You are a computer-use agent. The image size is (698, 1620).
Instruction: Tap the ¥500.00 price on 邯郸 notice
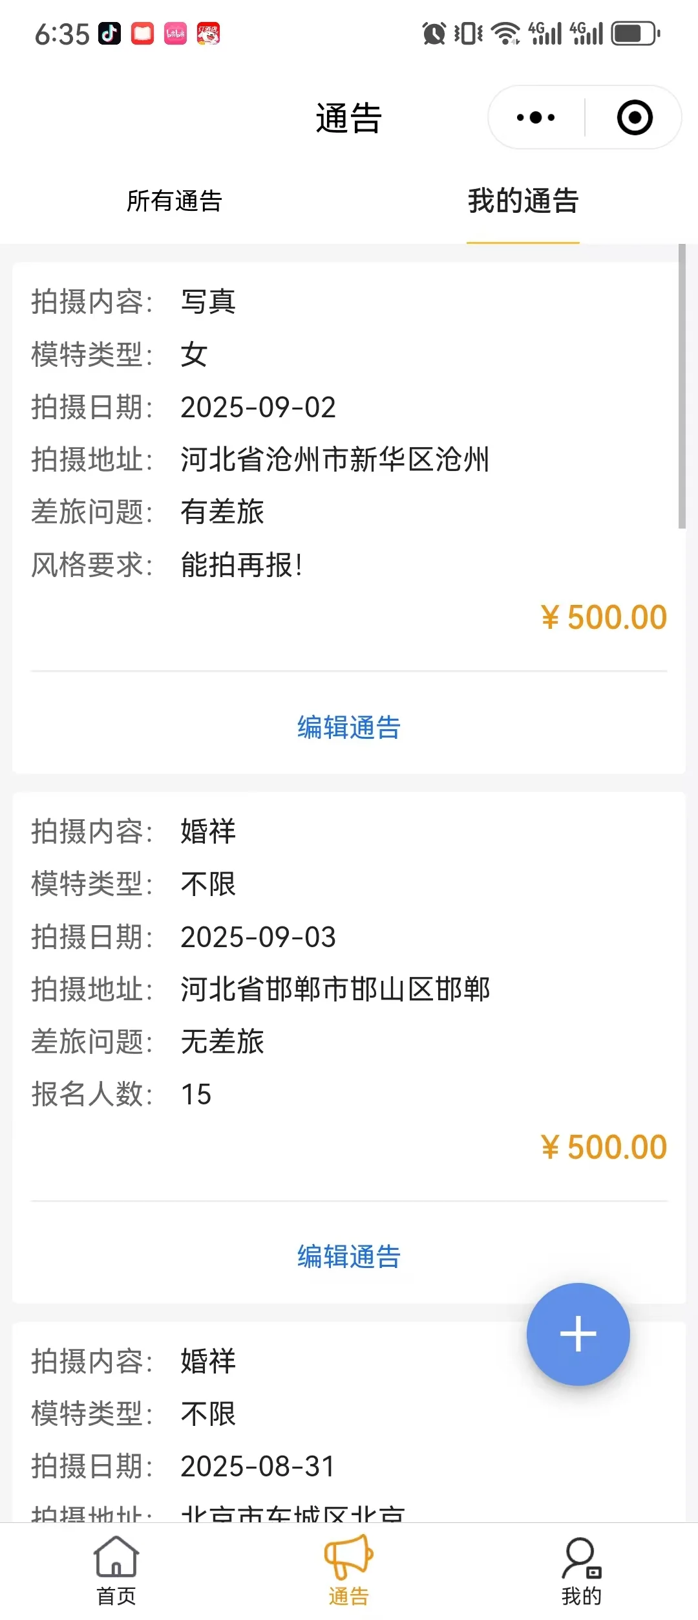point(604,1147)
